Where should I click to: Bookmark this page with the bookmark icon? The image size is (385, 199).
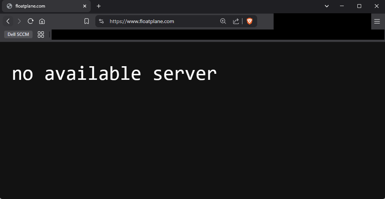tap(87, 21)
